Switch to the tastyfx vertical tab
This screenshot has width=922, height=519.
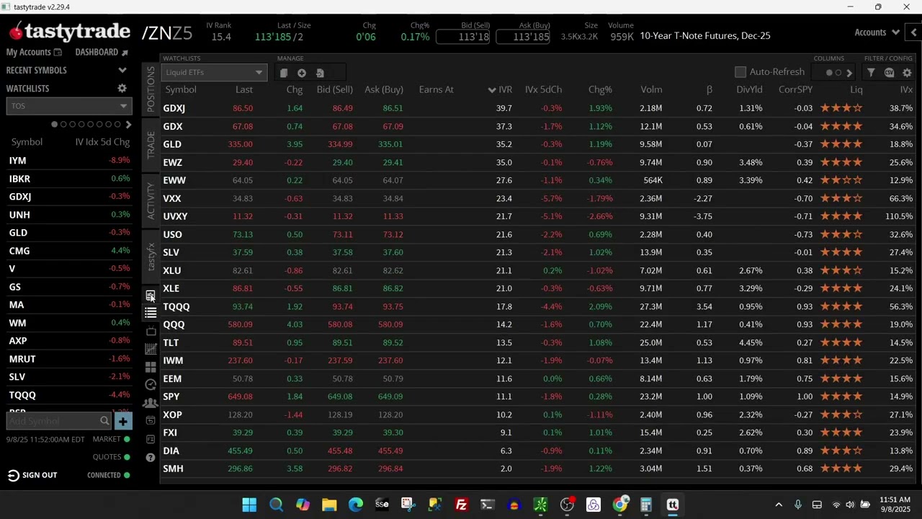click(x=151, y=257)
